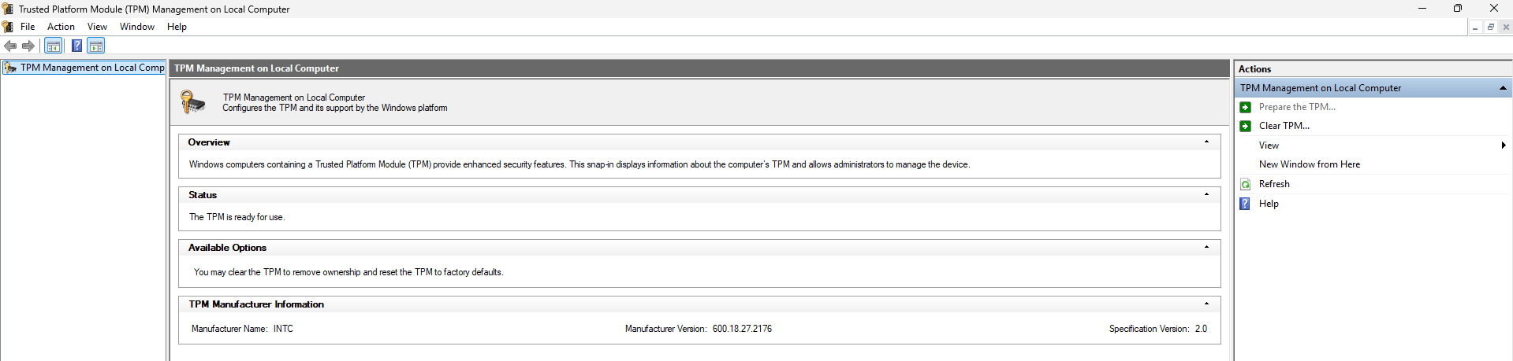Screen dimensions: 1513x361
Task: Collapse the Overview section
Action: point(1206,142)
